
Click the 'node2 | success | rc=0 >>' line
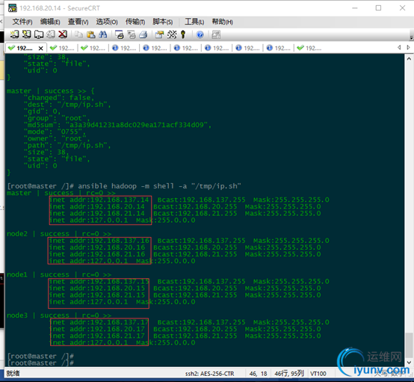pyautogui.click(x=59, y=234)
